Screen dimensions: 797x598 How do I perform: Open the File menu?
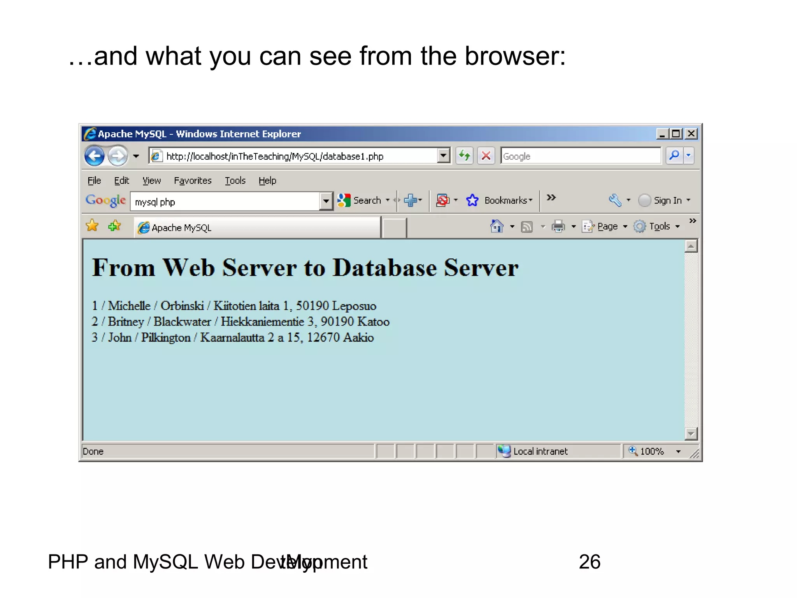coord(94,181)
